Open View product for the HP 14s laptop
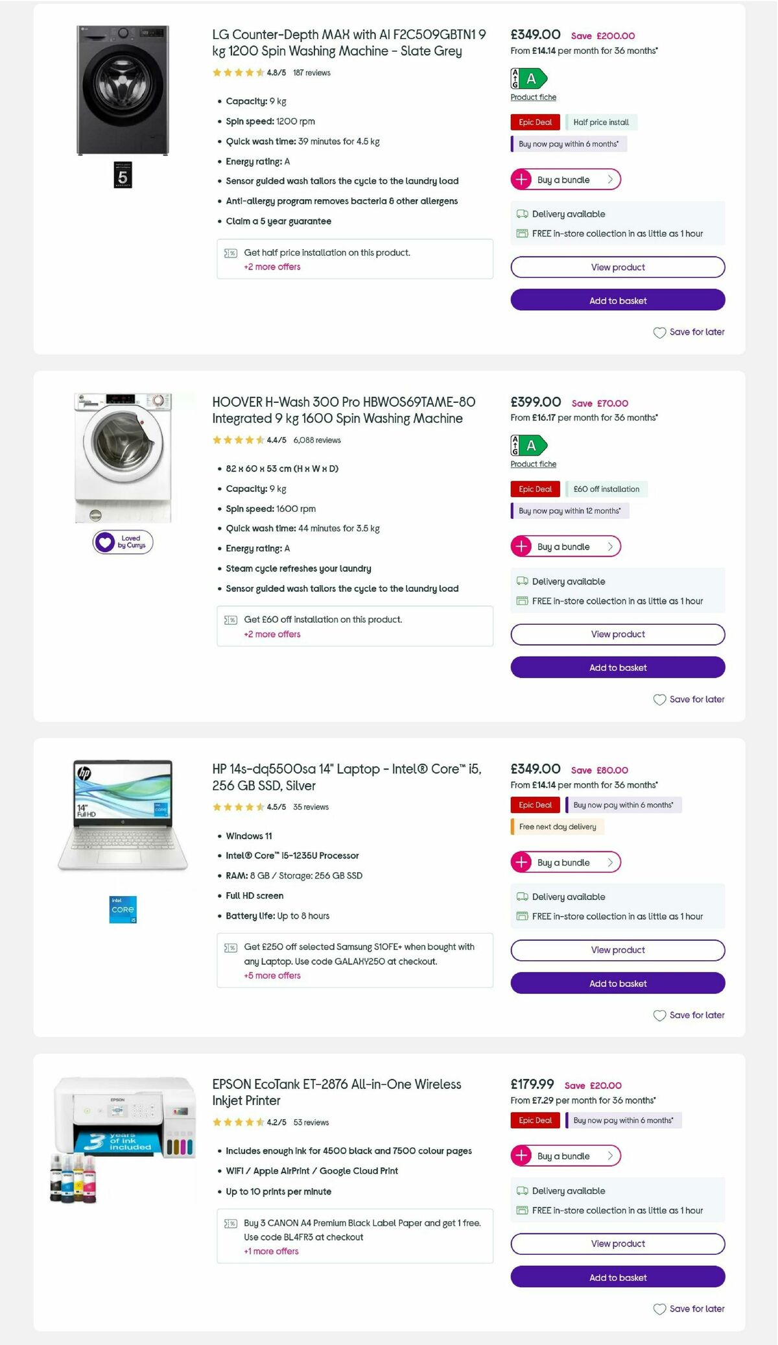 pos(617,949)
